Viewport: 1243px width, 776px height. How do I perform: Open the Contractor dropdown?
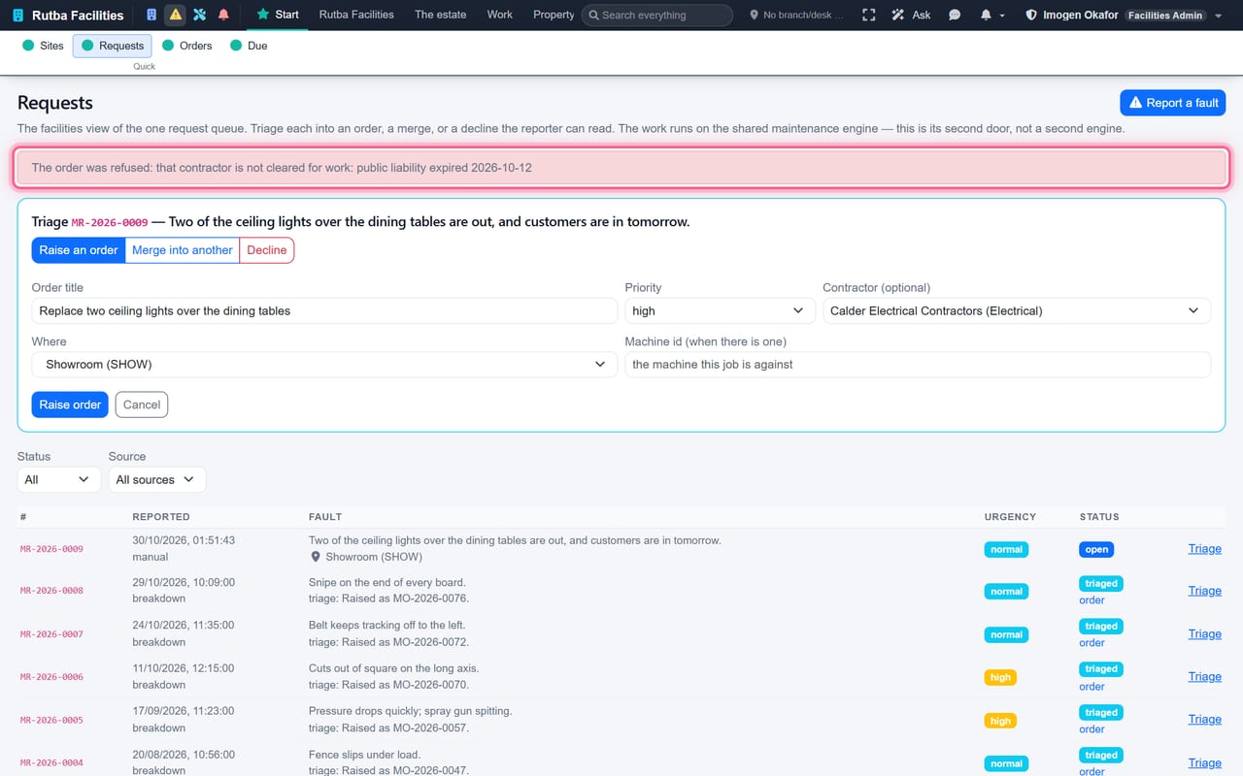[1017, 310]
